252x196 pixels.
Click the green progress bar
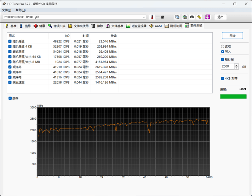(233, 97)
